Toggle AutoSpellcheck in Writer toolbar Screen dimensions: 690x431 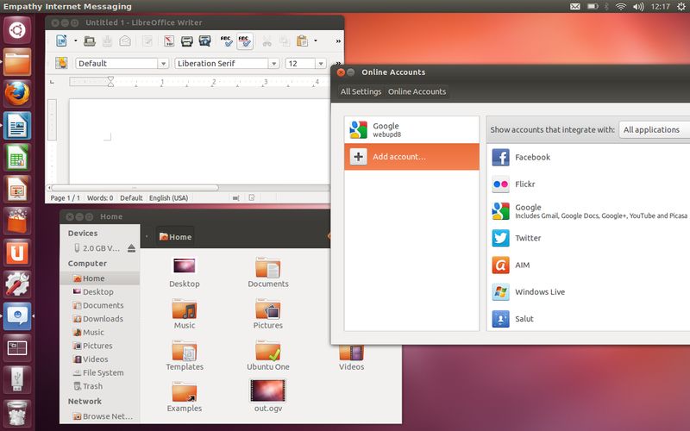245,41
